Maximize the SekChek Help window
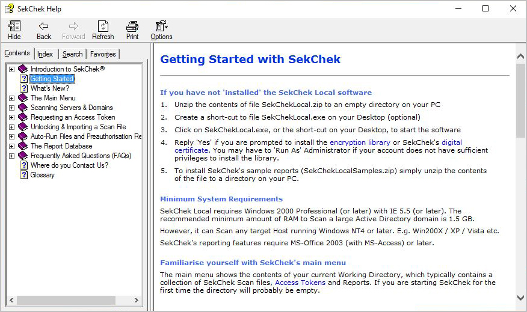The image size is (527, 312). pyautogui.click(x=485, y=8)
